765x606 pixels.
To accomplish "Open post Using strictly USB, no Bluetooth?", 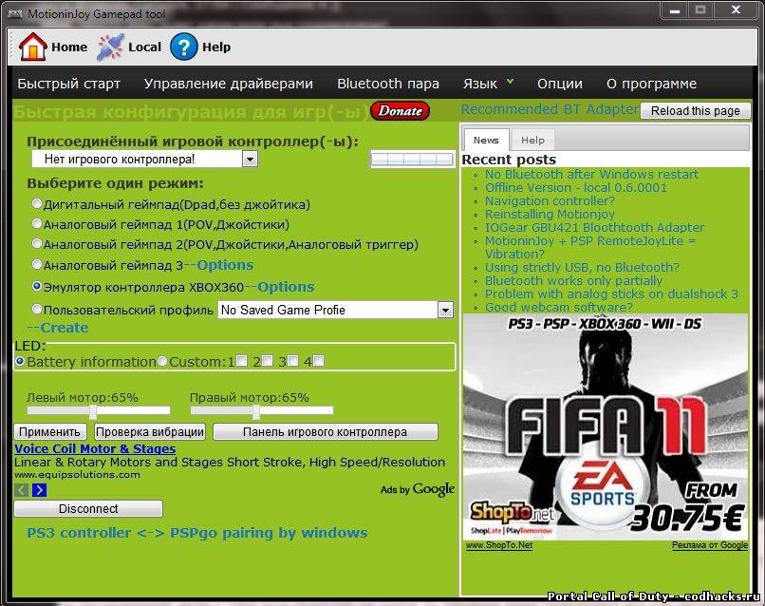I will click(582, 267).
